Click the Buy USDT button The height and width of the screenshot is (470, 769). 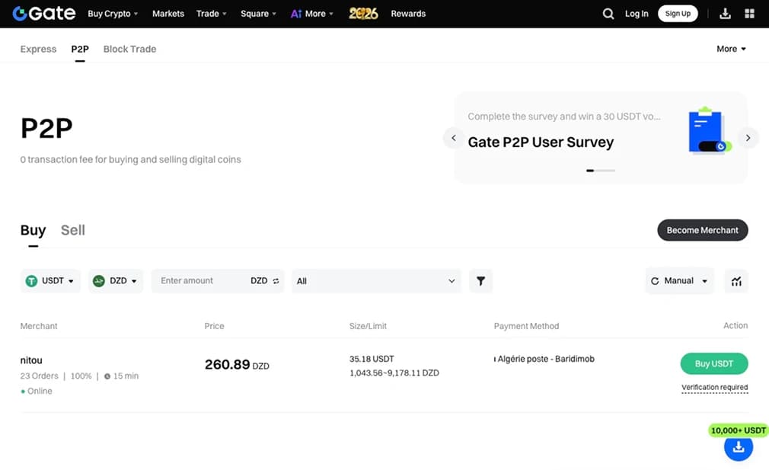click(714, 363)
